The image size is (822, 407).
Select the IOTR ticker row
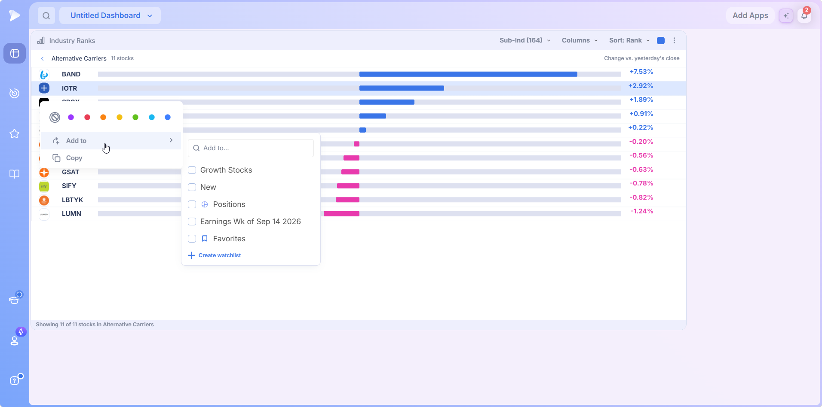359,88
